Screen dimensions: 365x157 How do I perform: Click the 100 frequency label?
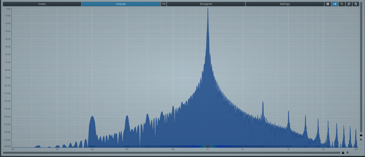pos(92,149)
